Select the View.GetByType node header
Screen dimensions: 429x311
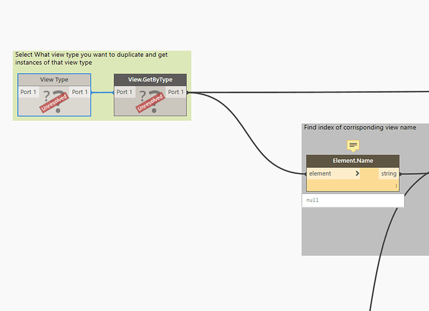pyautogui.click(x=150, y=80)
